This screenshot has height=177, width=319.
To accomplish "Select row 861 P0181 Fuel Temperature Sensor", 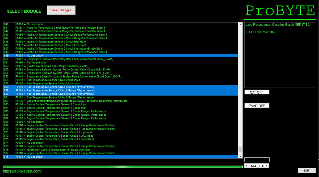I will (121, 97).
